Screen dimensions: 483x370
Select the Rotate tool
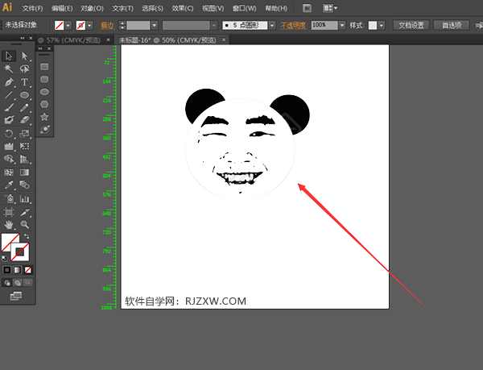tap(9, 134)
